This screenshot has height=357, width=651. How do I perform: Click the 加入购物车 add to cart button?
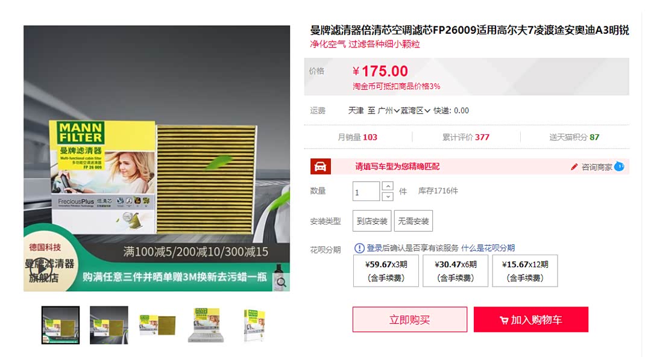pyautogui.click(x=531, y=320)
